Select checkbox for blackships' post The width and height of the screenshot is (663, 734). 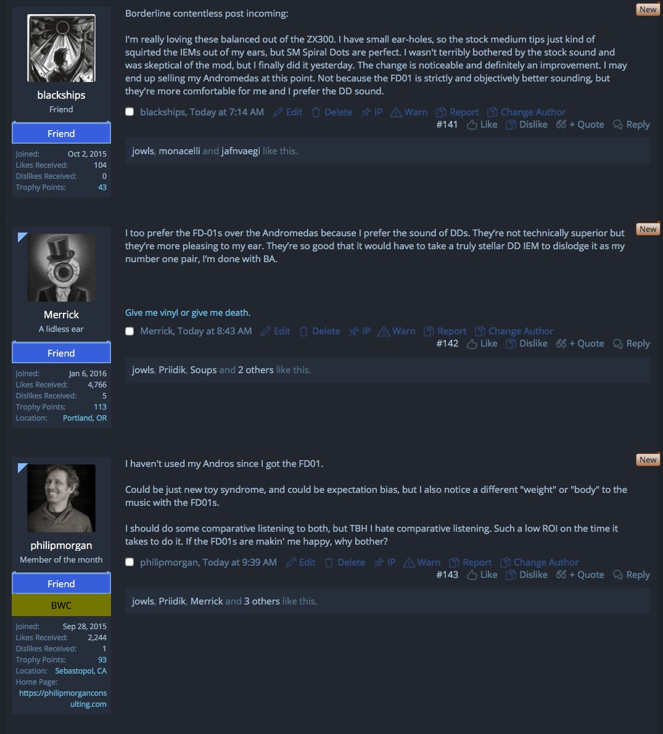(130, 112)
